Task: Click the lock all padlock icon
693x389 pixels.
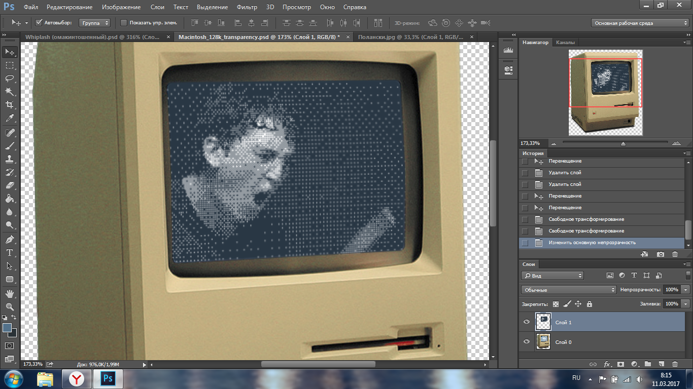Action: [x=589, y=304]
